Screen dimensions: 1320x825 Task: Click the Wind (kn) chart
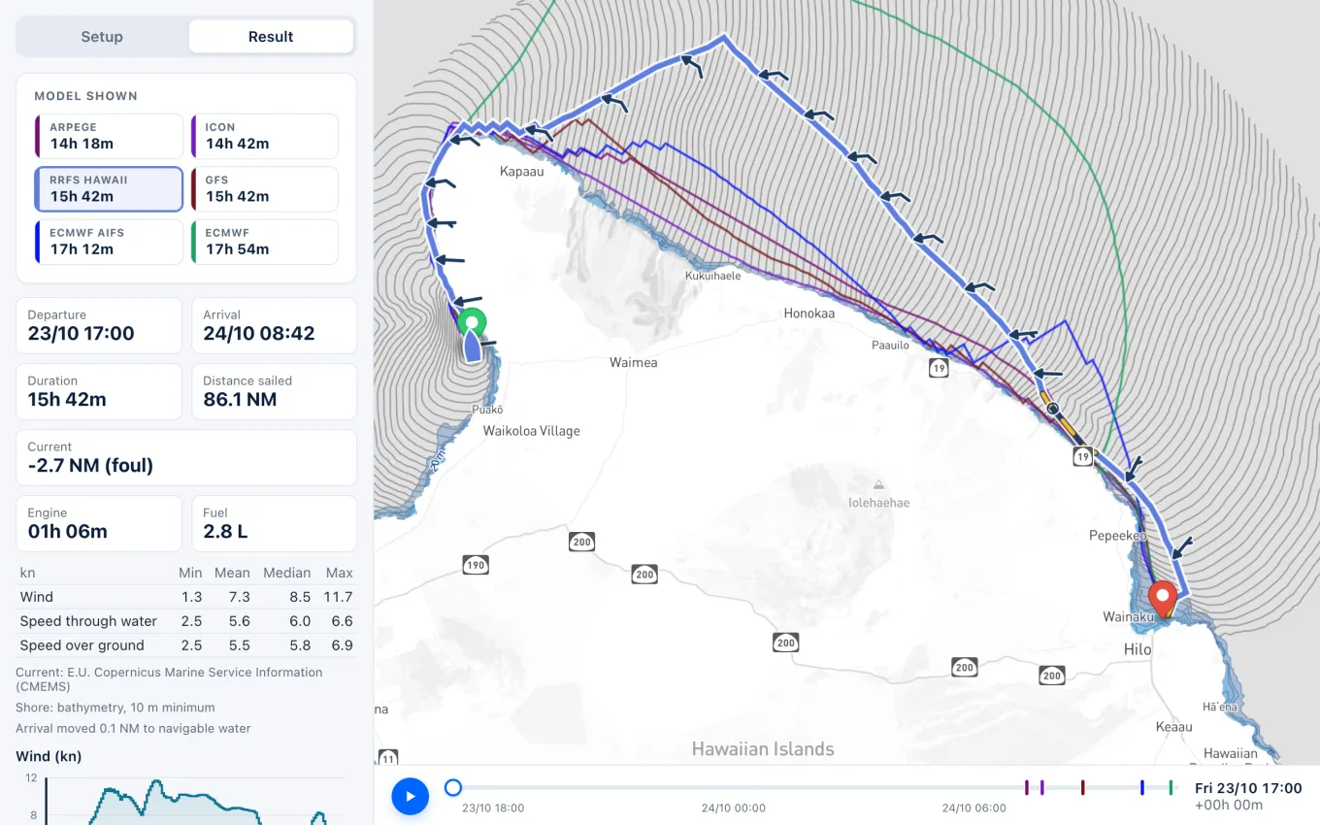(x=186, y=799)
